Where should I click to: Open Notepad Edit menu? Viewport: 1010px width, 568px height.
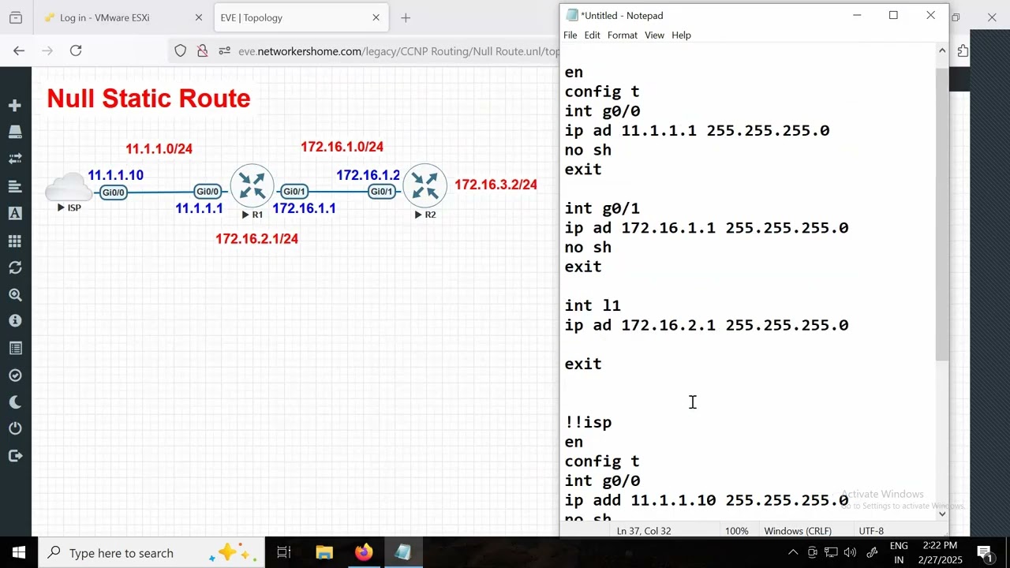click(592, 35)
